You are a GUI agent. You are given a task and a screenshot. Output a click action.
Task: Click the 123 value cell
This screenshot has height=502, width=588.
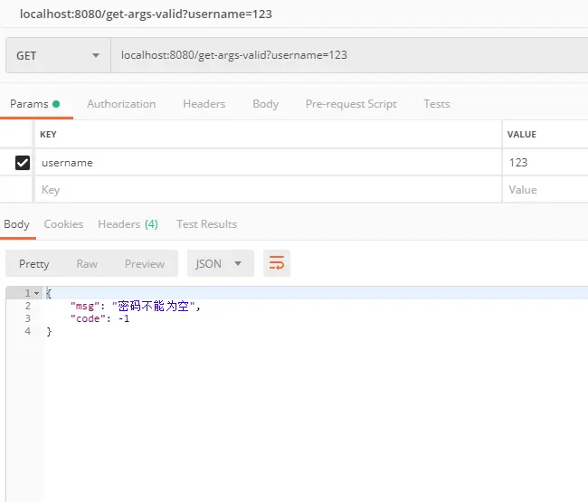click(x=545, y=163)
